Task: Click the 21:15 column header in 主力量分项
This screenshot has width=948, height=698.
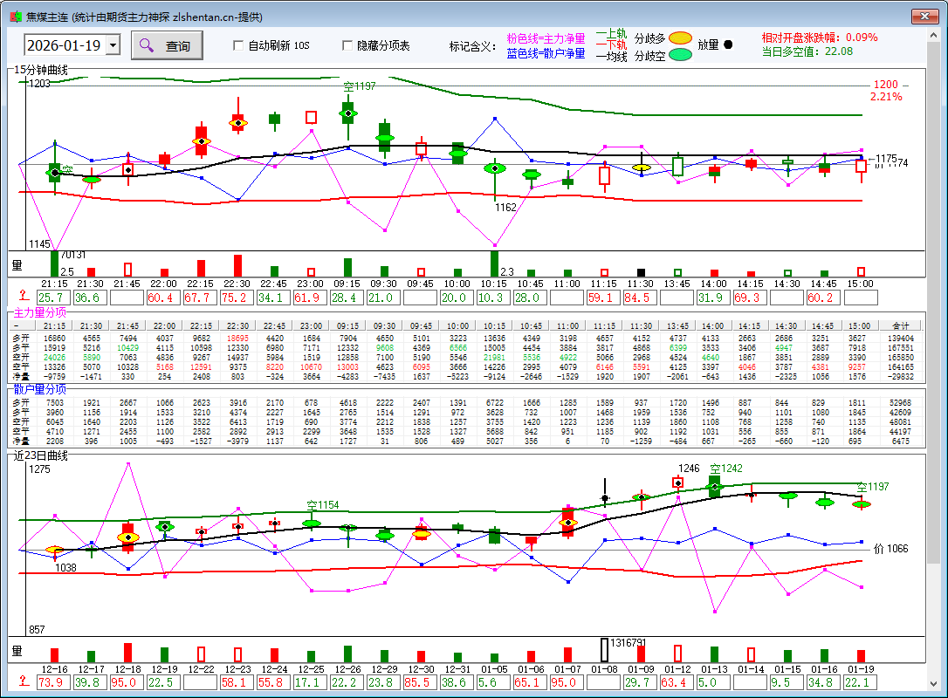Action: coord(54,325)
